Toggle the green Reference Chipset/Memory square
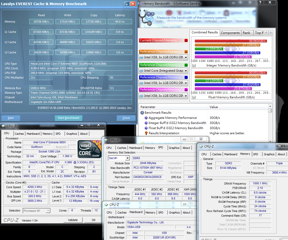This screenshot has height=240, width=288. point(186,65)
